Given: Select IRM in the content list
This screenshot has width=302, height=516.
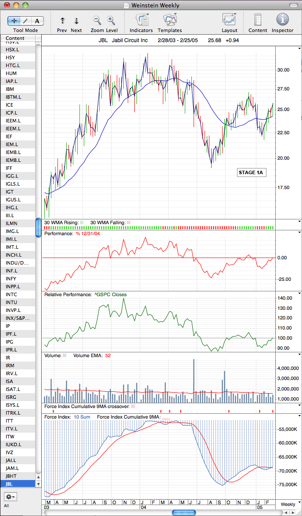Looking at the screenshot, I should coord(18,365).
